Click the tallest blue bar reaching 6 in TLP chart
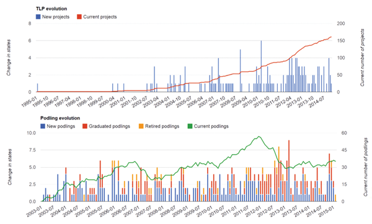The height and width of the screenshot is (224, 372). (x=261, y=66)
